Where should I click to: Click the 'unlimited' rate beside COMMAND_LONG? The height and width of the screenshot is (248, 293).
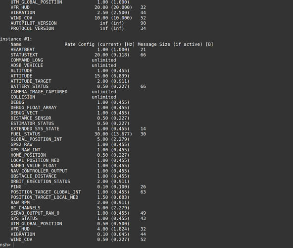(x=104, y=60)
